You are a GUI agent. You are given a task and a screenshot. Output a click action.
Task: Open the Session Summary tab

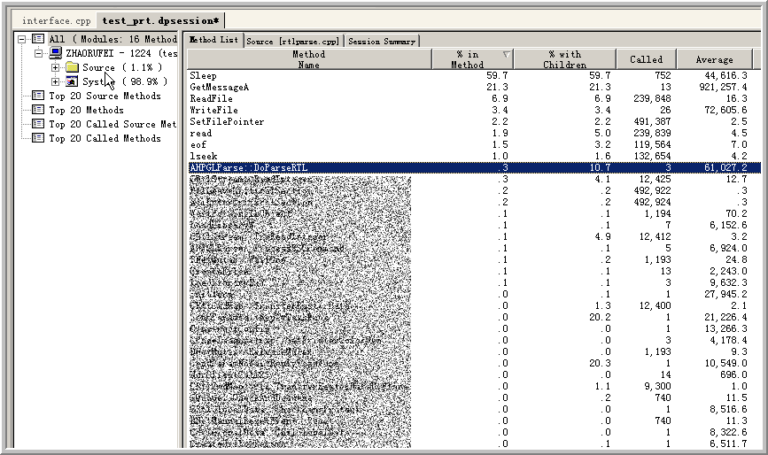coord(382,42)
